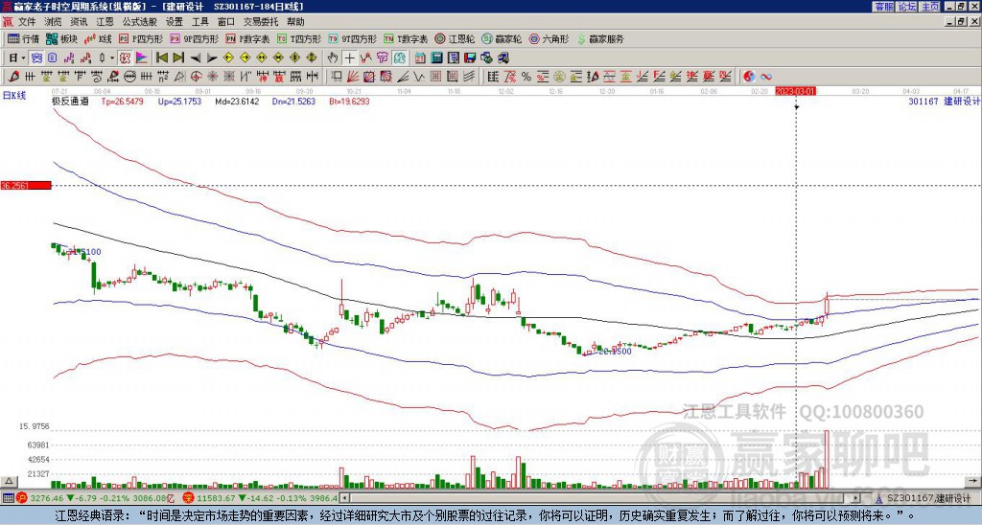Open the 资讯 menu
Image resolution: width=982 pixels, height=525 pixels.
79,22
